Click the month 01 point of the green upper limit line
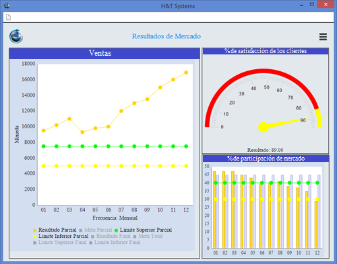Image resolution: width=337 pixels, height=264 pixels. [44, 146]
